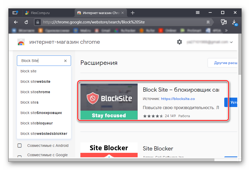Expand the account email dropdown
This screenshot has height=170, width=250.
(x=231, y=42)
